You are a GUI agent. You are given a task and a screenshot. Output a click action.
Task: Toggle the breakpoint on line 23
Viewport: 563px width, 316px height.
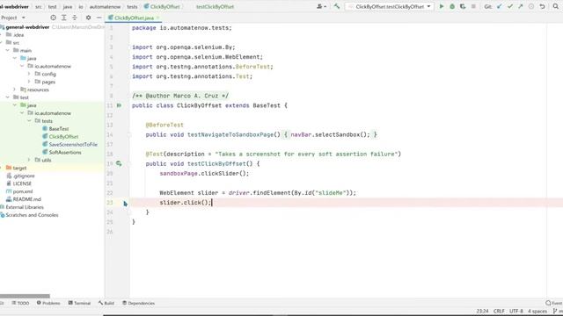125,203
